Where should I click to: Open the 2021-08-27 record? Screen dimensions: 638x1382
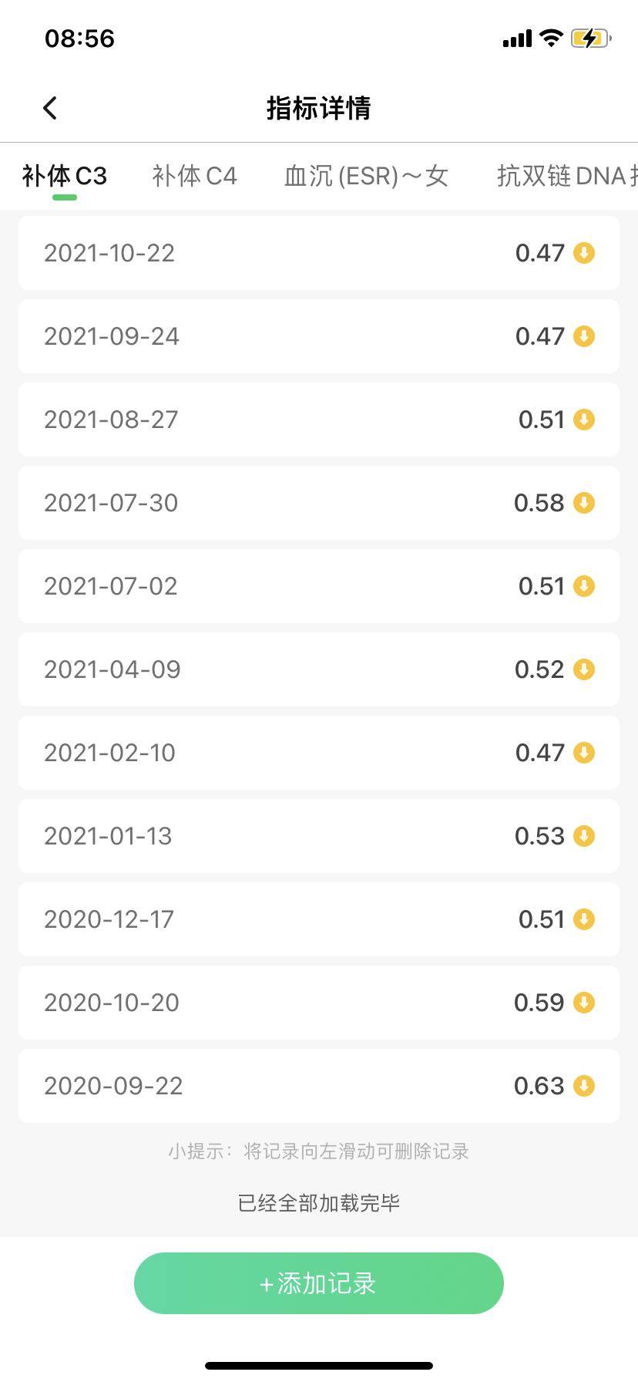click(319, 420)
